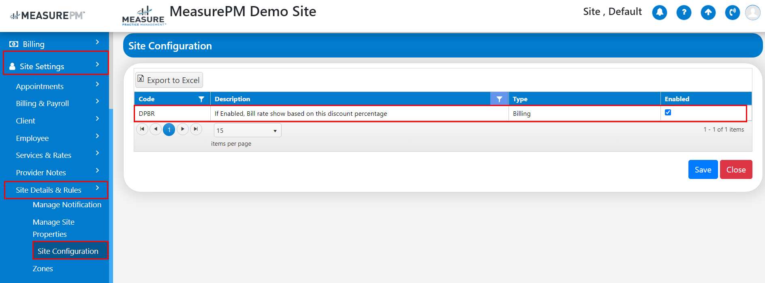Collapse the Site Details & Rules chevron

tap(97, 188)
